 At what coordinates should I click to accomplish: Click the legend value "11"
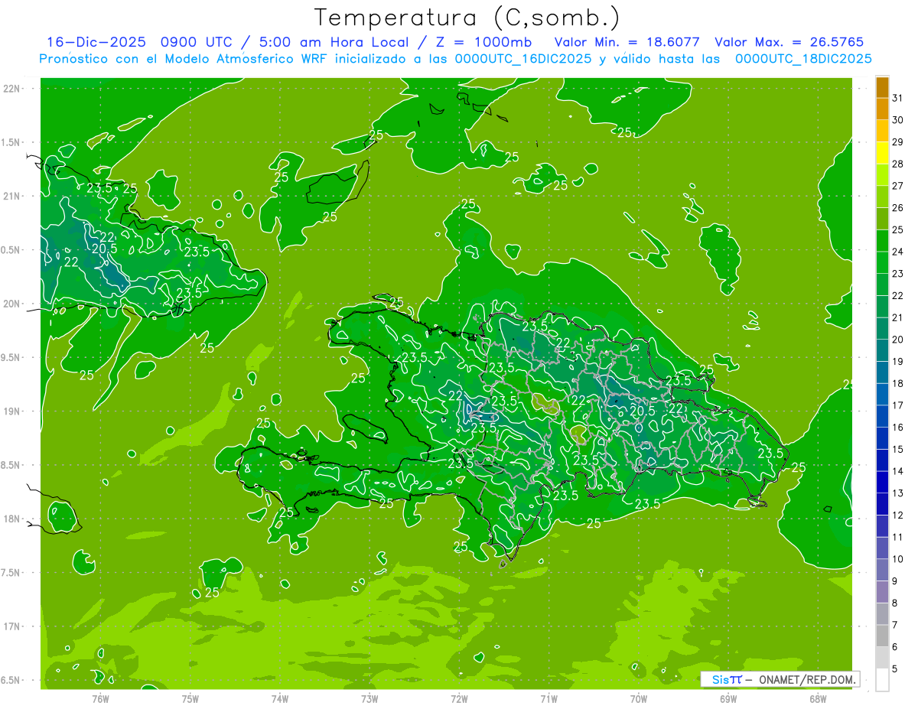pyautogui.click(x=897, y=538)
